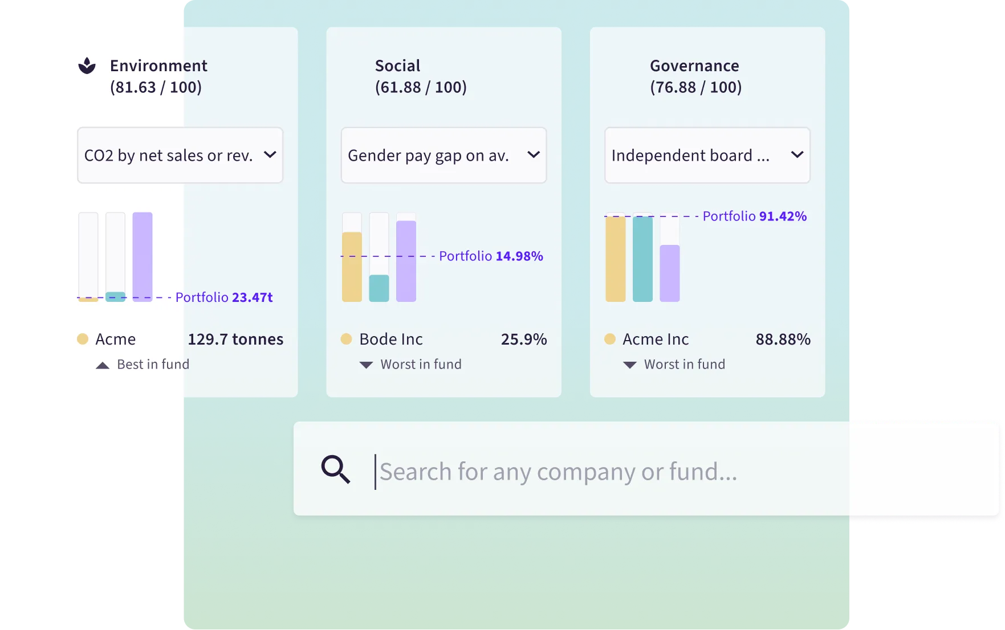Screen dimensions: 1005x630
Task: Click the Portfolio 91.42% label
Action: (x=755, y=216)
